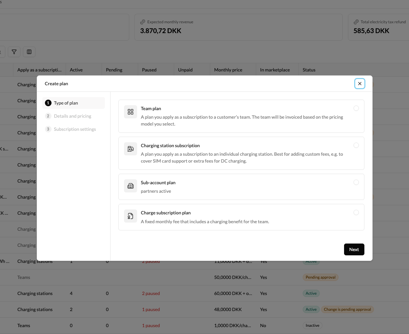Click the Pending approval status badge
409x334 pixels.
[320, 277]
